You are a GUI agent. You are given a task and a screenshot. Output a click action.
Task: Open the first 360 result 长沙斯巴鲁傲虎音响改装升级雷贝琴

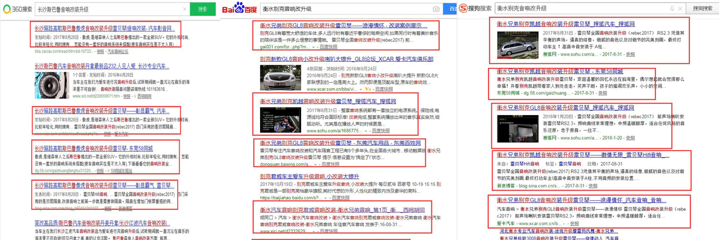(x=105, y=28)
